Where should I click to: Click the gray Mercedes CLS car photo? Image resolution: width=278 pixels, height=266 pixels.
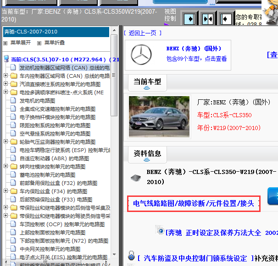tap(159, 116)
